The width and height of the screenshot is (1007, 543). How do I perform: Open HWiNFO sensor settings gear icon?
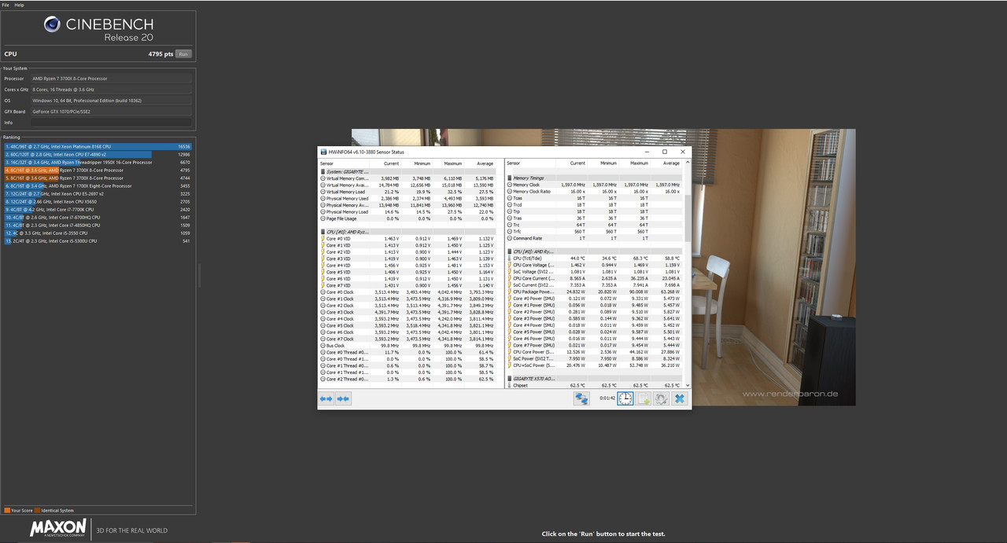click(662, 398)
